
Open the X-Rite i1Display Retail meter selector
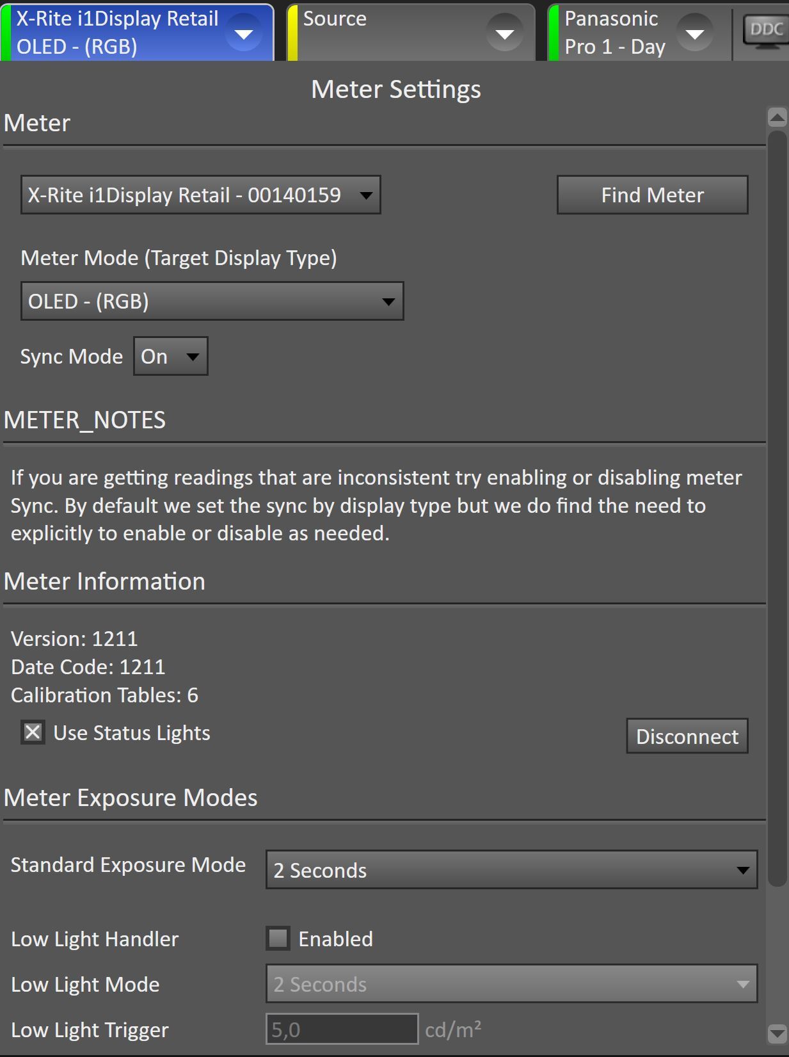pyautogui.click(x=200, y=195)
